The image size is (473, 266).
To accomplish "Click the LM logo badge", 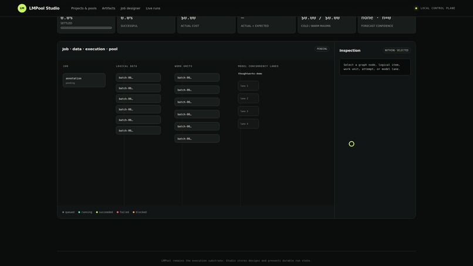I will click(x=22, y=8).
